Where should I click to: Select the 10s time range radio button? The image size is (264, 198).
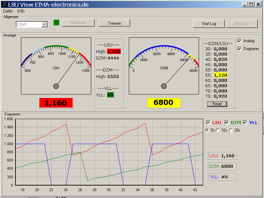pyautogui.click(x=218, y=130)
